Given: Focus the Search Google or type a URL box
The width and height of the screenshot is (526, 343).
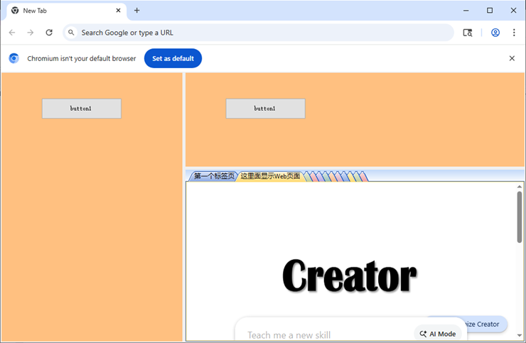Looking at the screenshot, I should 258,33.
